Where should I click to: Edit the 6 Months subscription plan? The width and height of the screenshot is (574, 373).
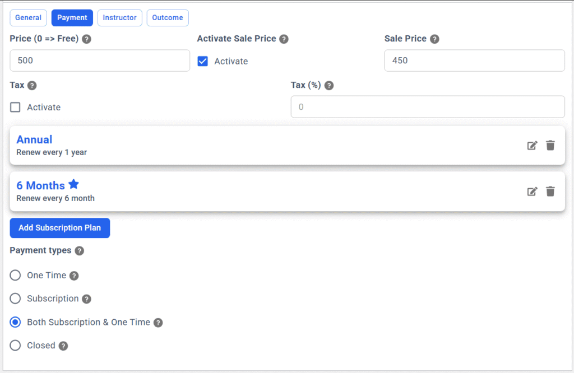pyautogui.click(x=533, y=192)
